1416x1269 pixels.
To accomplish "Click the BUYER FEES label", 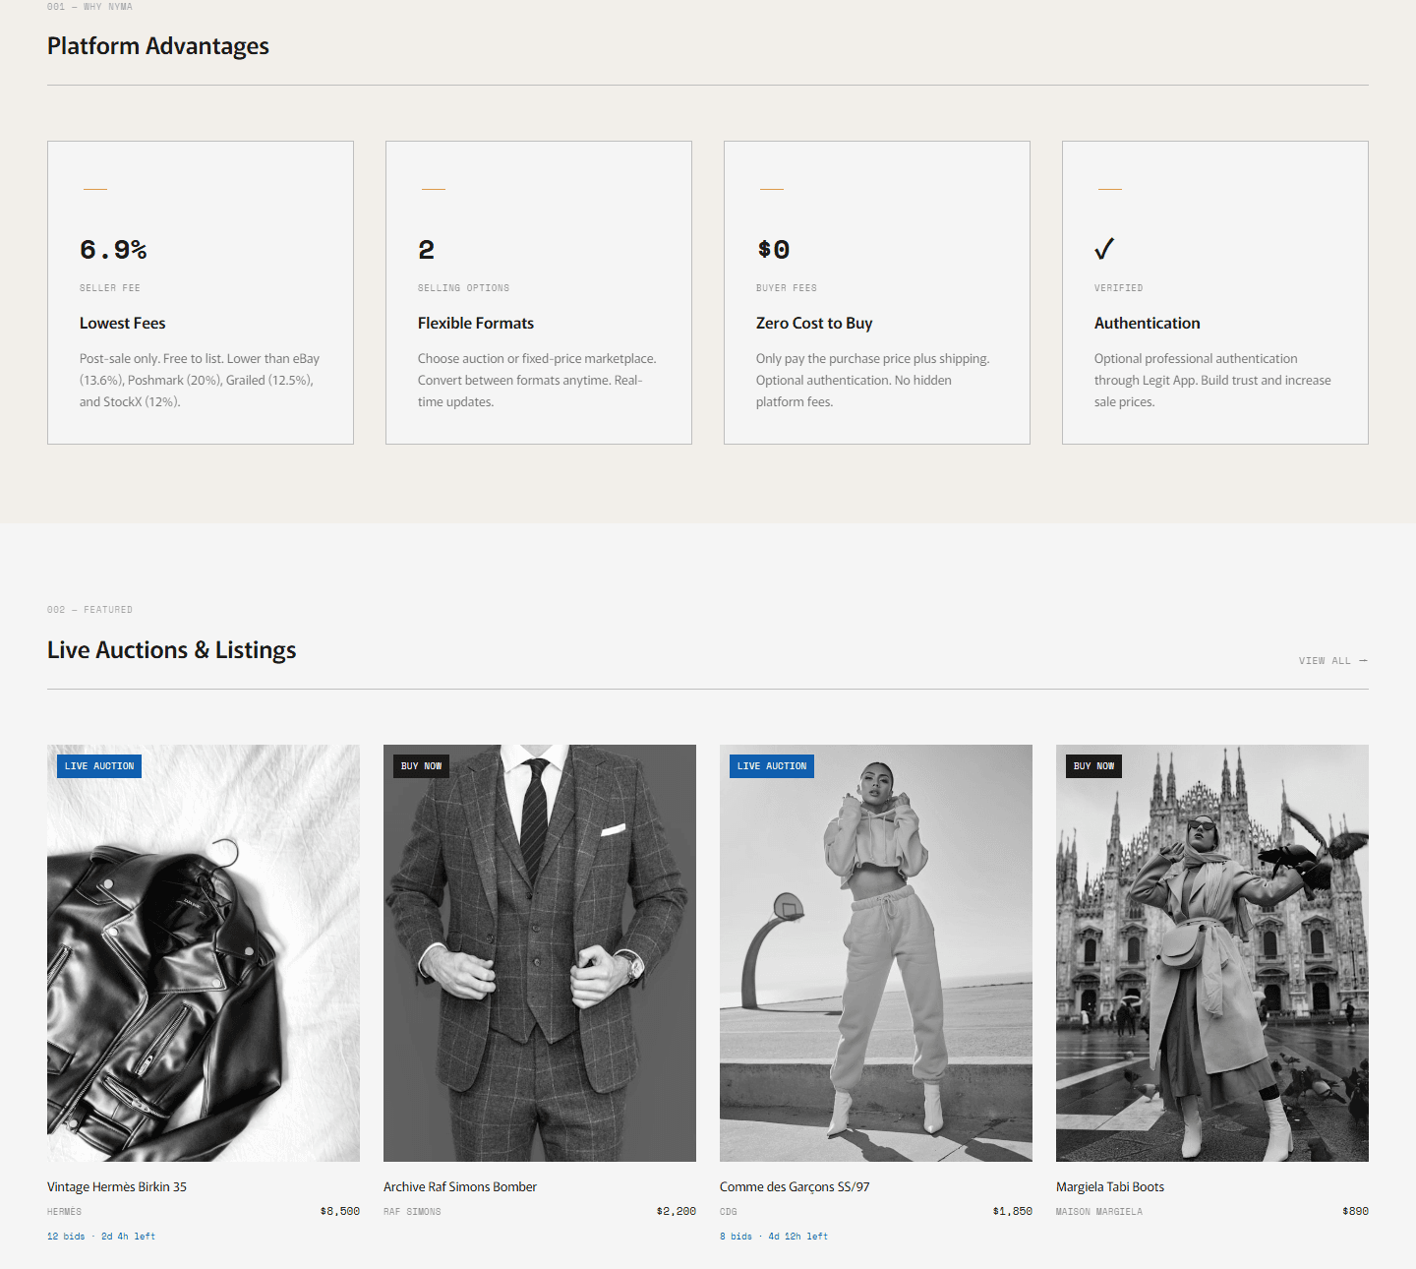I will 787,288.
